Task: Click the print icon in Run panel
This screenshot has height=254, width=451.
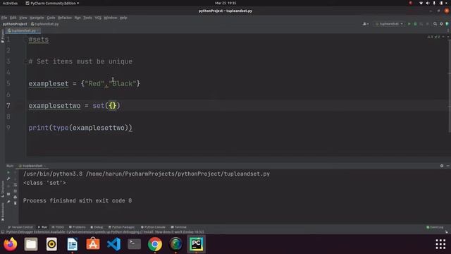Action: point(16,197)
